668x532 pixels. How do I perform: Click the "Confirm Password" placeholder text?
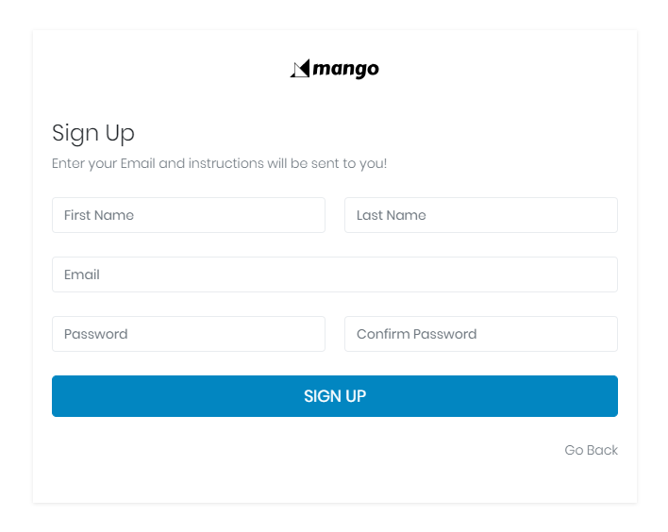click(x=416, y=334)
